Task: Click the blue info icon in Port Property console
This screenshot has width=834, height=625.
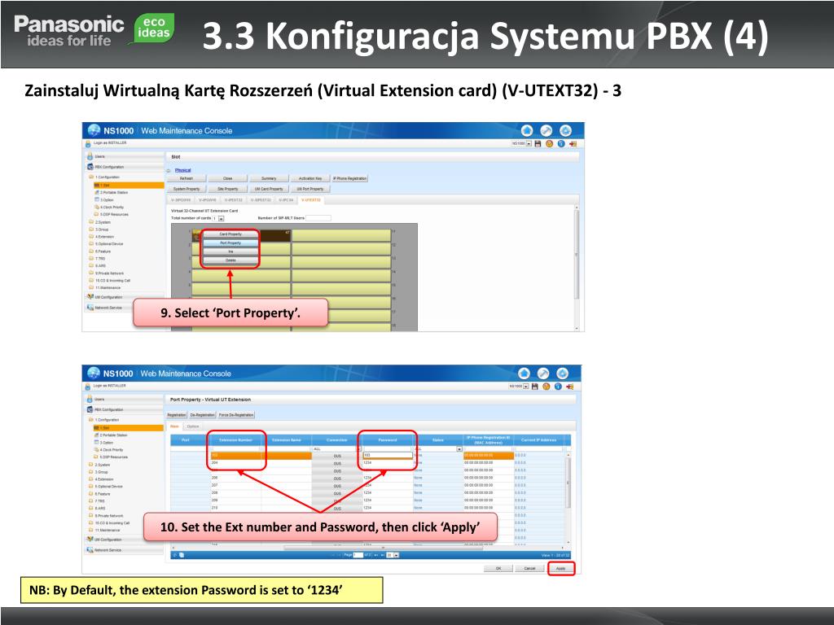Action: [558, 387]
